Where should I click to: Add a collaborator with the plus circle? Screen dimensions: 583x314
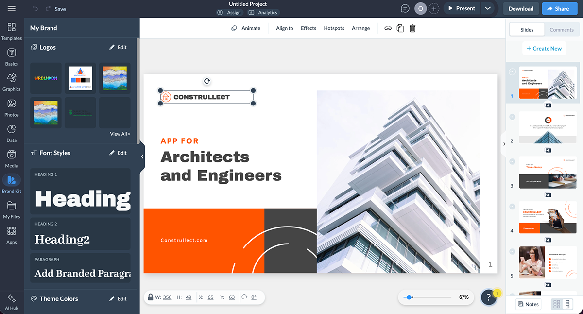coord(434,8)
